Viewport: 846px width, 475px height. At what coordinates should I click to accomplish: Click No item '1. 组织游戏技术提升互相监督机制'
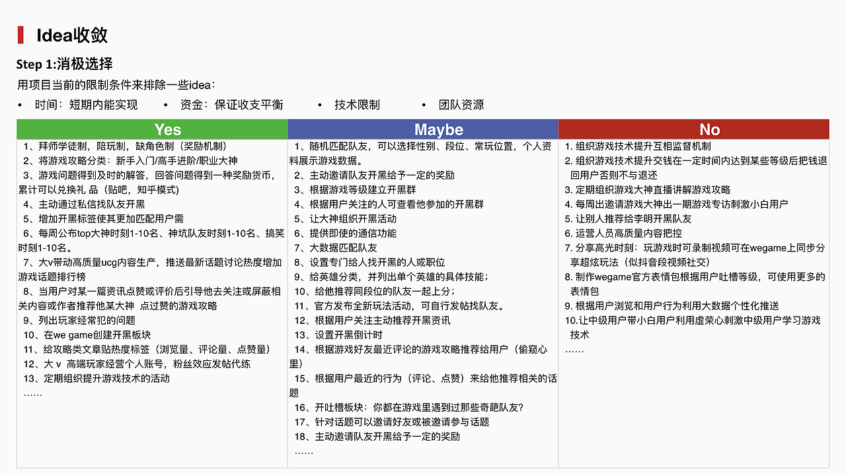click(x=638, y=146)
